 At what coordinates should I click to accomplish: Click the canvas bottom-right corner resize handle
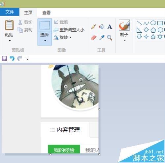pyautogui.click(x=99, y=154)
